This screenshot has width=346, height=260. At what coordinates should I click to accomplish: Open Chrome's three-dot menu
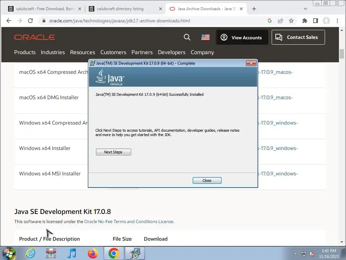(337, 21)
